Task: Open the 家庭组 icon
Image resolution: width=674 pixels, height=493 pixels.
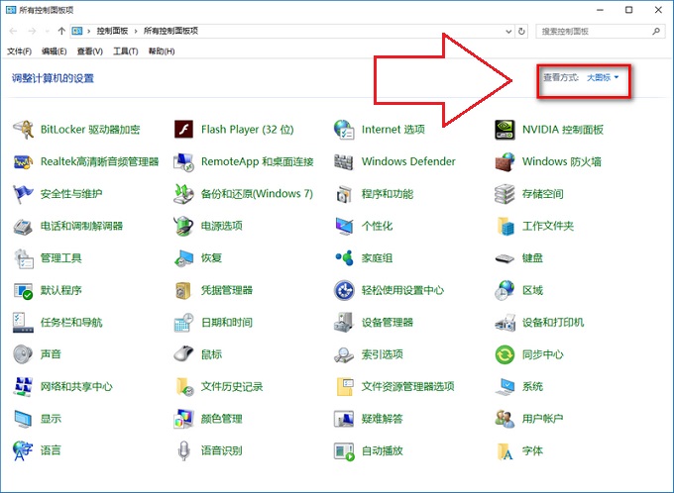Action: pyautogui.click(x=344, y=258)
